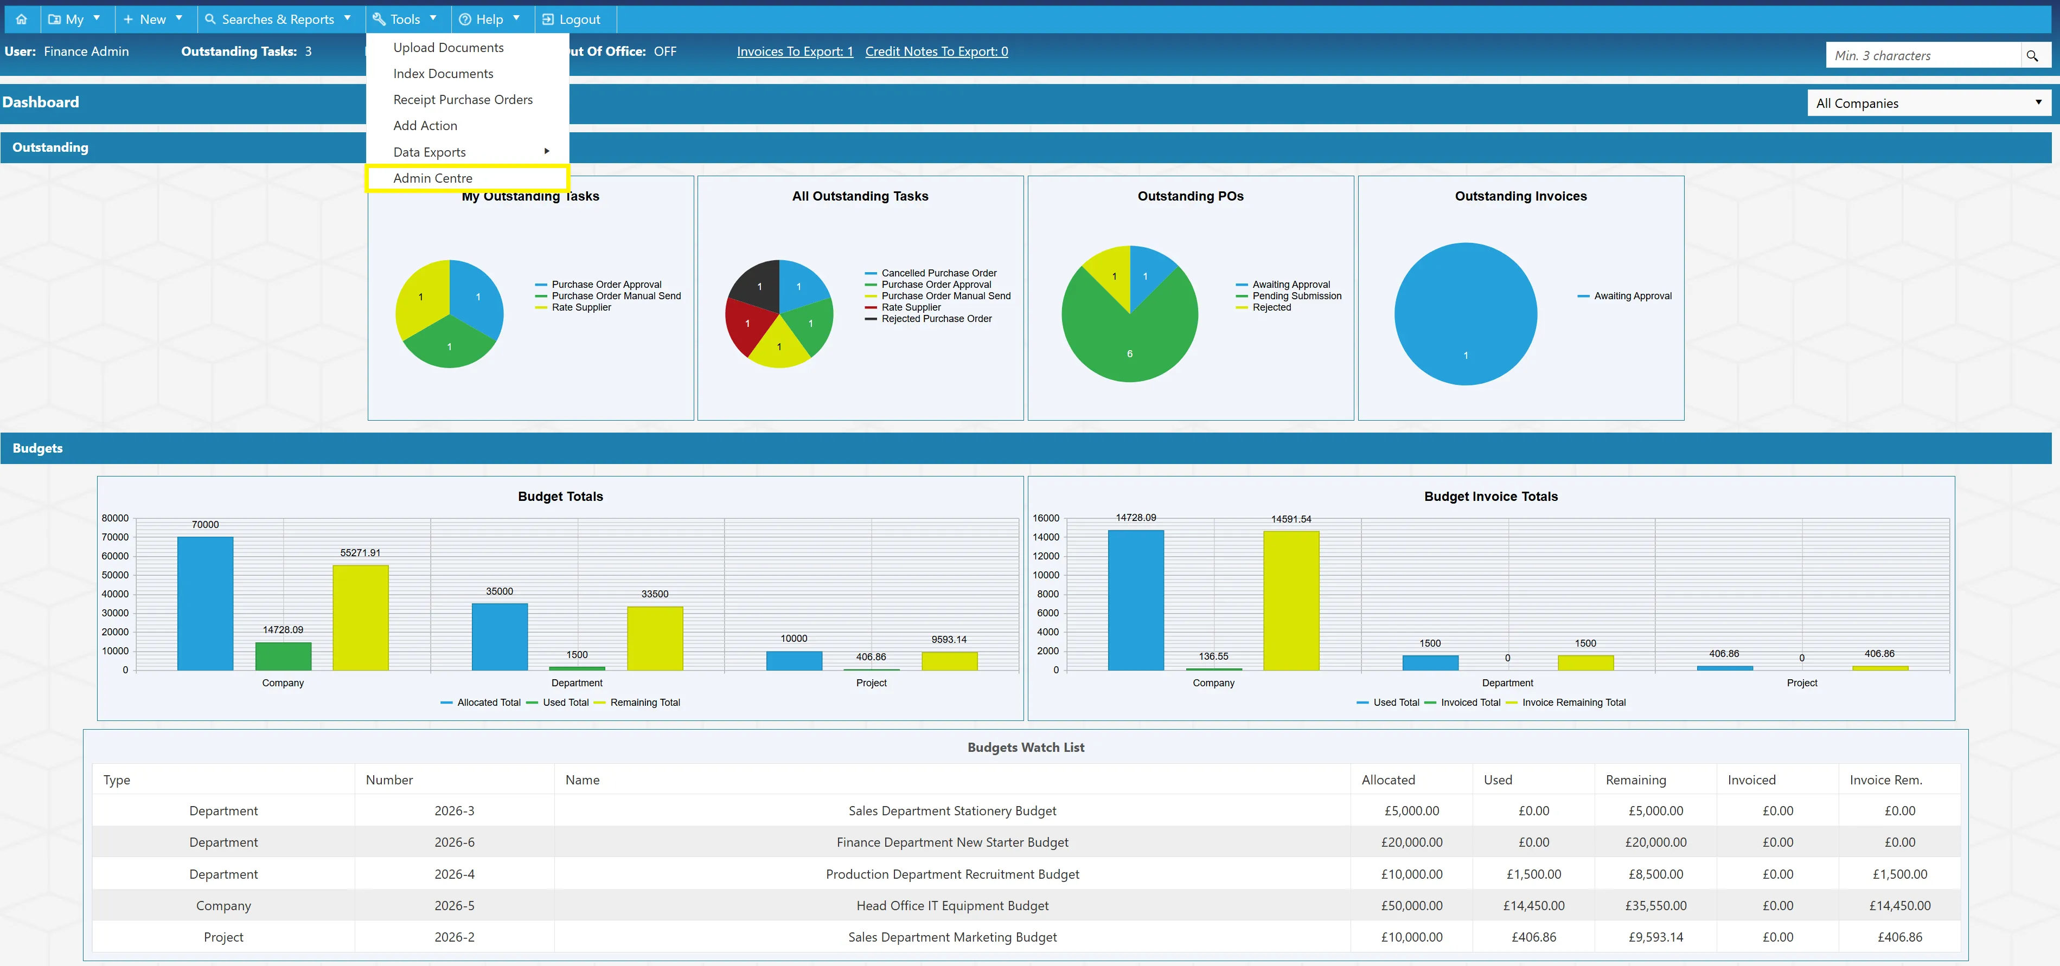Open the All Companies dropdown
The width and height of the screenshot is (2060, 966).
click(x=1929, y=103)
